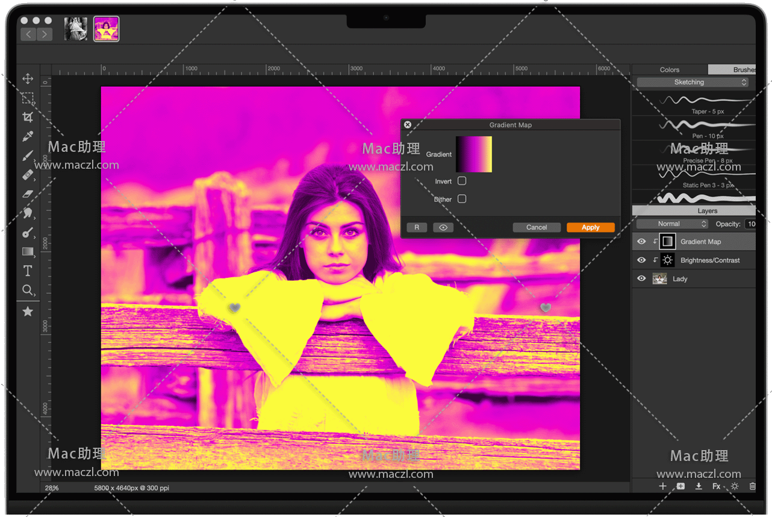Click the Gradient color swatch

tap(474, 154)
